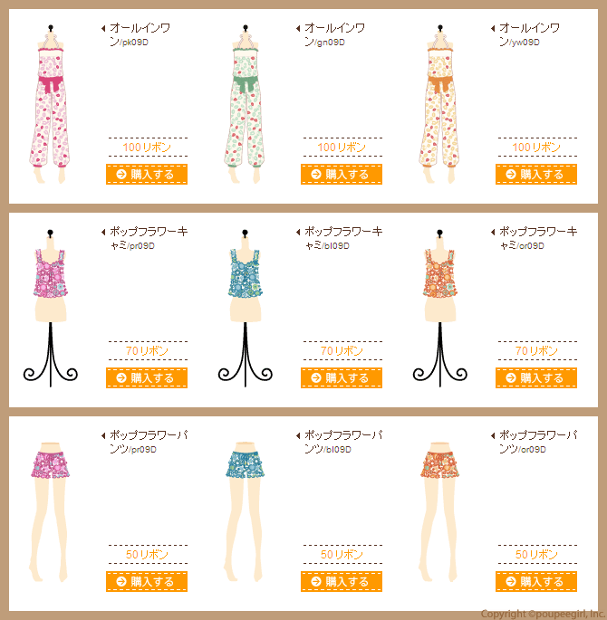Purchase the blue Pop Flower cami bl09D
Viewport: 607px width, 620px height.
(342, 377)
